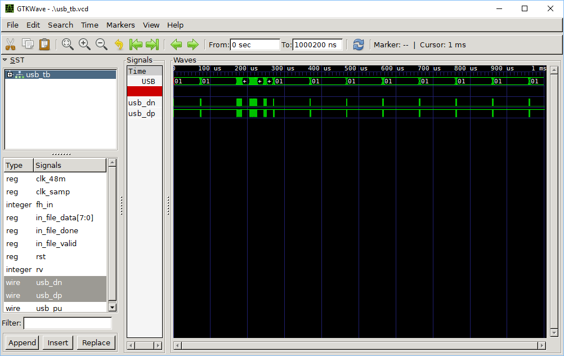Collapse the SST panel disclosure triangle
This screenshot has width=564, height=356.
click(5, 60)
